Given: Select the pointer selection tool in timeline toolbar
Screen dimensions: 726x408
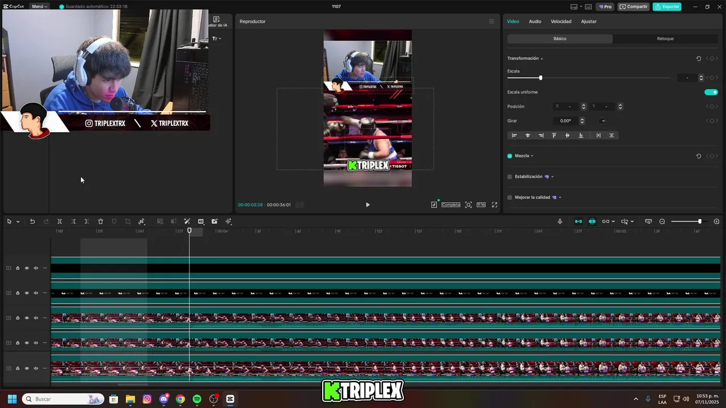Looking at the screenshot, I should click(x=9, y=222).
